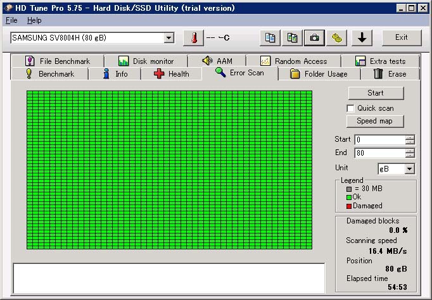
Task: Switch to the Disk monitor tab
Action: [146, 61]
